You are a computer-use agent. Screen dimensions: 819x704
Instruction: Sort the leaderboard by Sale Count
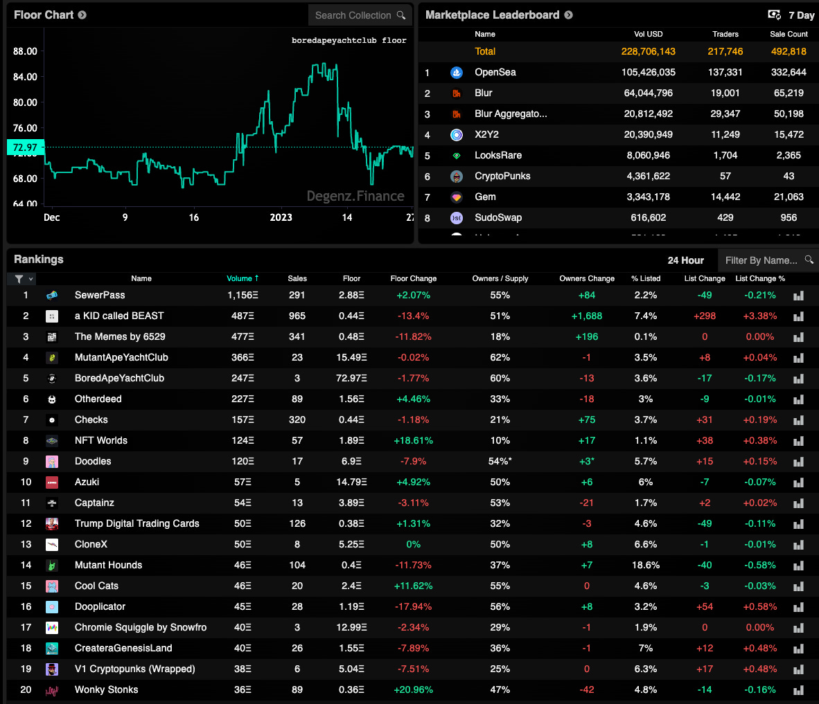coord(789,34)
